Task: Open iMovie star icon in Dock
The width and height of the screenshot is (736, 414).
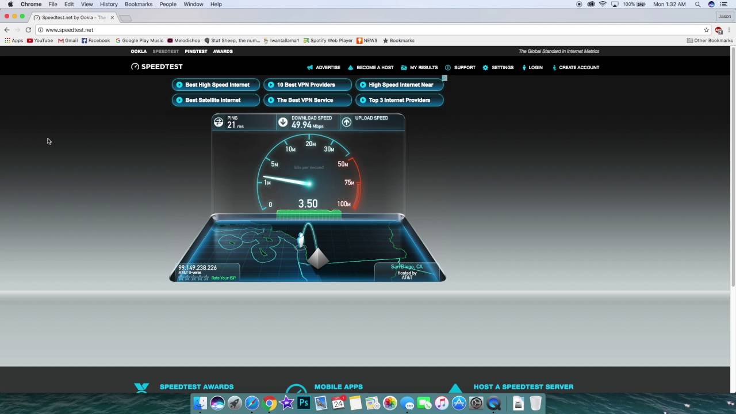Action: coord(286,403)
